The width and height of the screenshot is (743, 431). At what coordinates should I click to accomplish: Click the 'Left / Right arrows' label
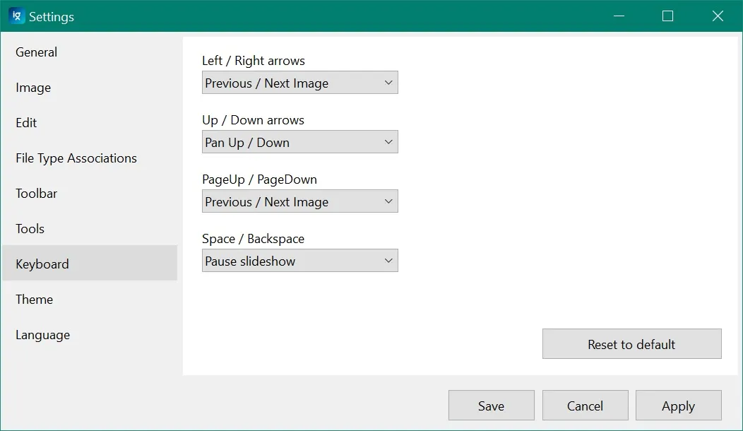click(x=254, y=61)
